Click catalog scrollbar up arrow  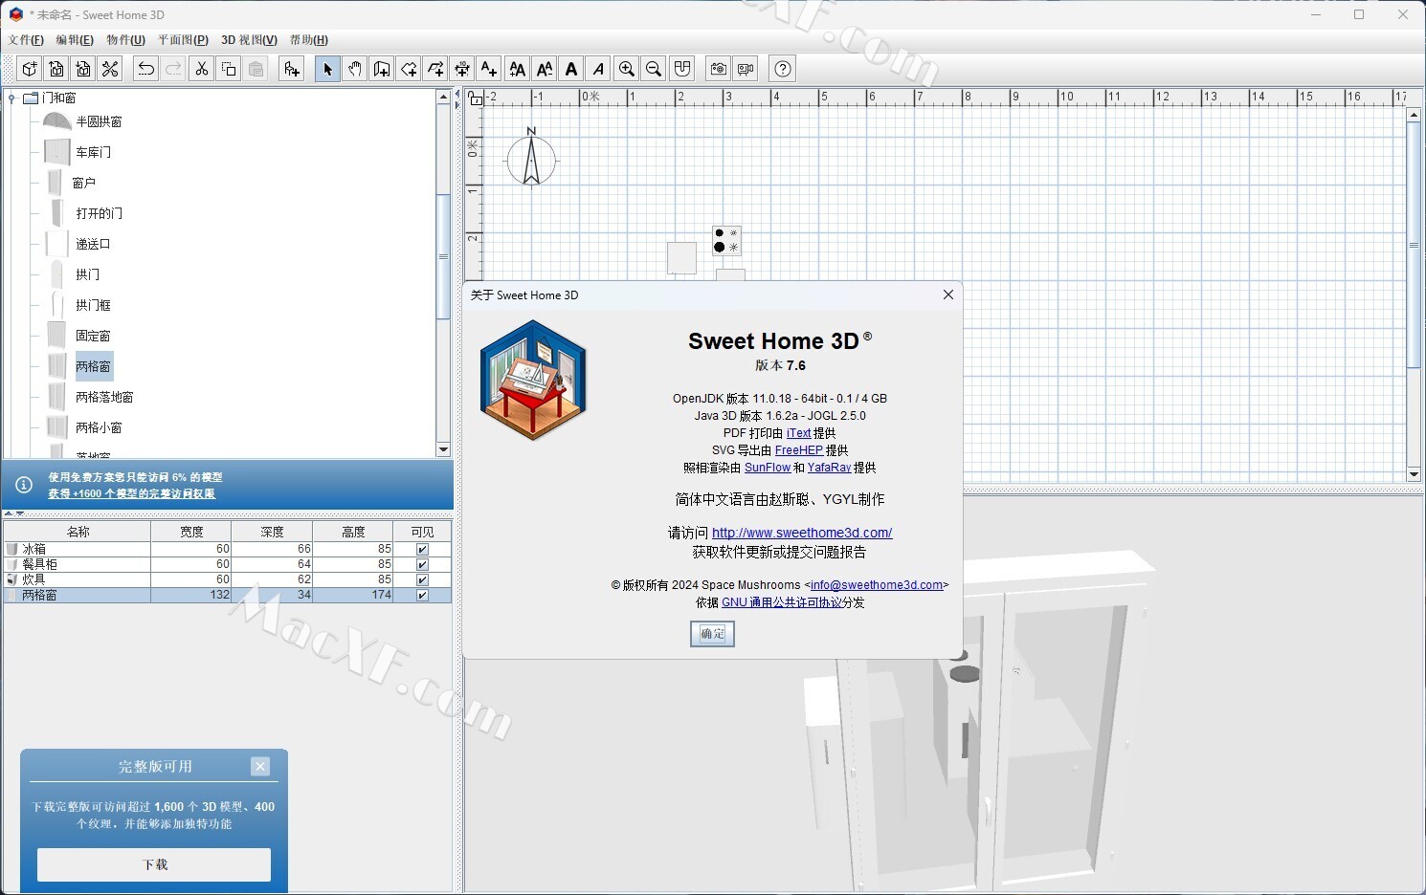pyautogui.click(x=443, y=97)
